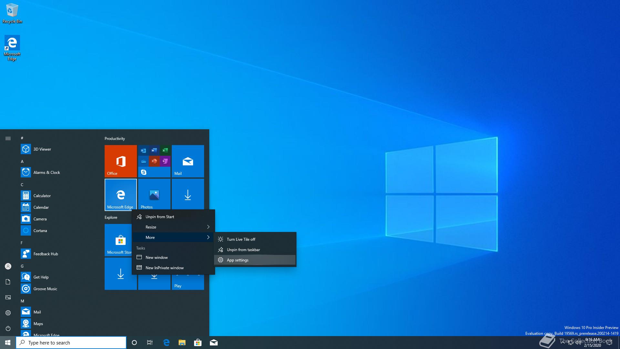
Task: Expand the More submenu
Action: click(173, 238)
